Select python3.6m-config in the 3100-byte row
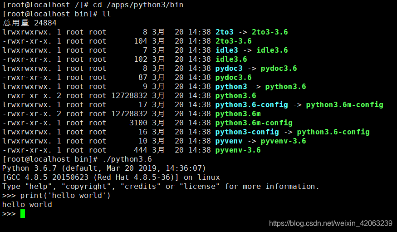 click(x=254, y=123)
